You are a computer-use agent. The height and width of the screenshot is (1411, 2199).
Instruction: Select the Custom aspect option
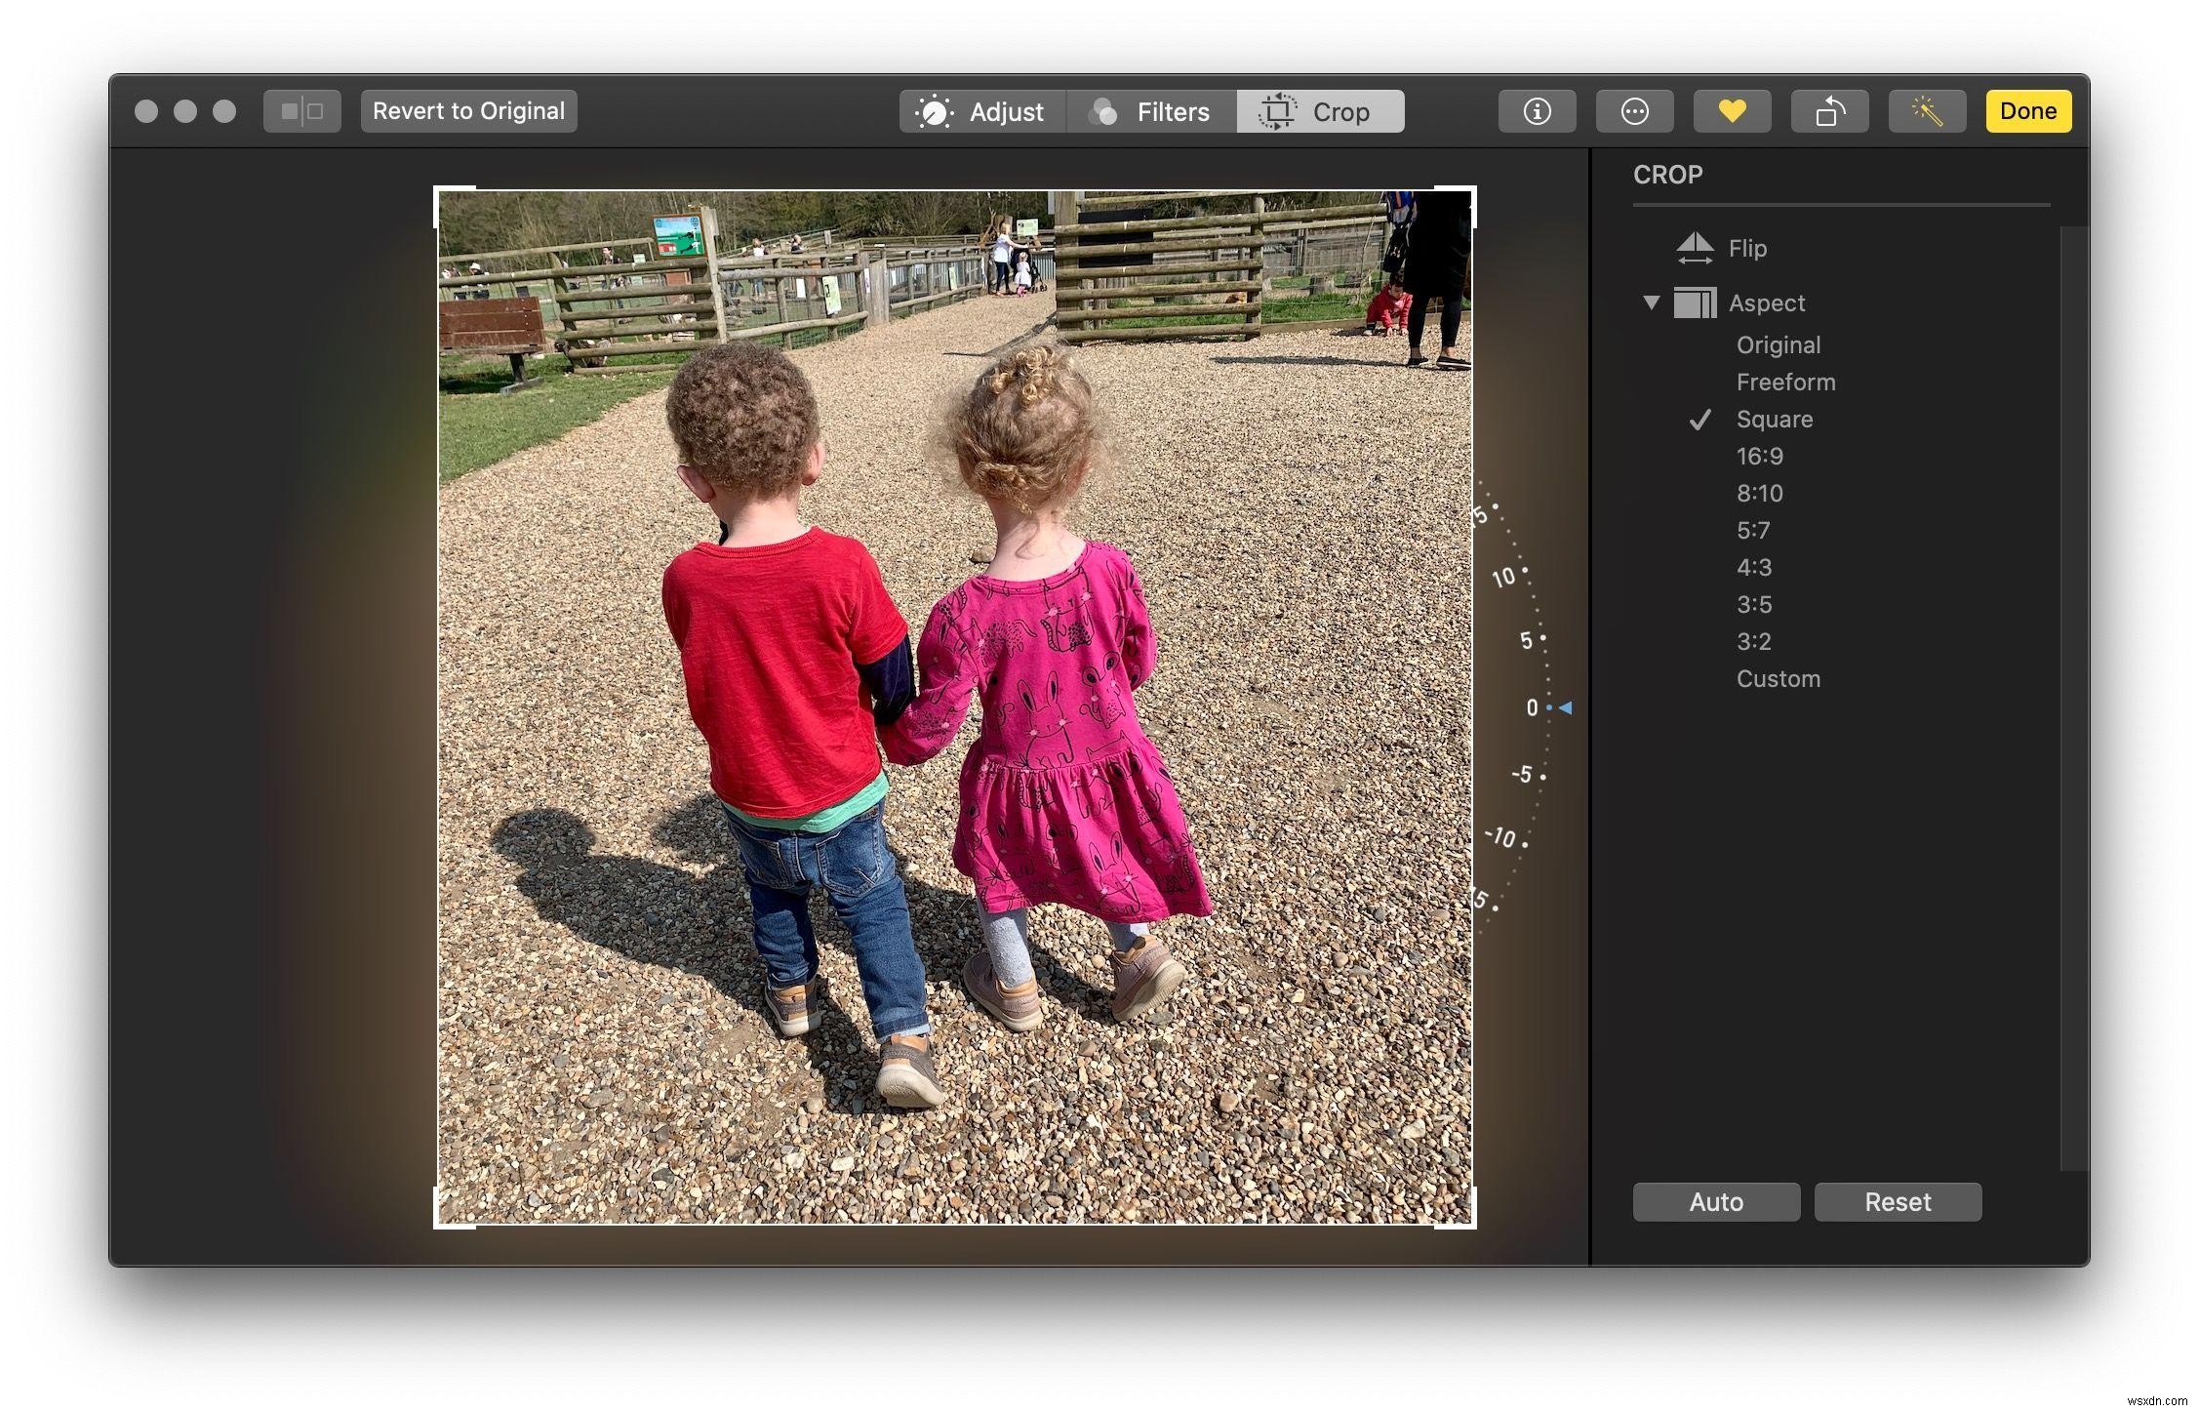(x=1778, y=678)
